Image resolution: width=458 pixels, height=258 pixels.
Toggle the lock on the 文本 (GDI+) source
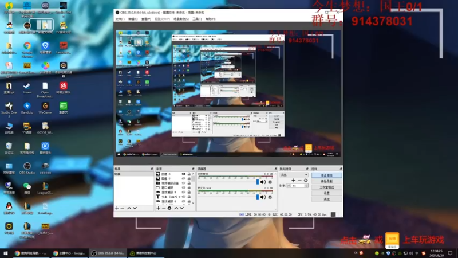[189, 197]
